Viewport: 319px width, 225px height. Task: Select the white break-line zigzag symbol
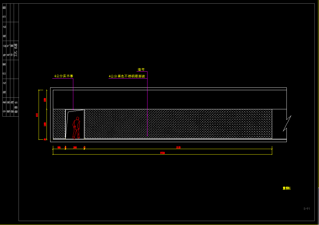point(287,123)
